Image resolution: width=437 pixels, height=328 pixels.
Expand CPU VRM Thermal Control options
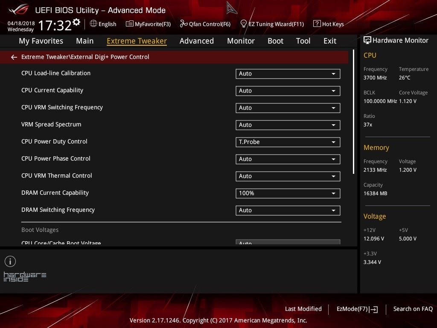click(x=288, y=176)
